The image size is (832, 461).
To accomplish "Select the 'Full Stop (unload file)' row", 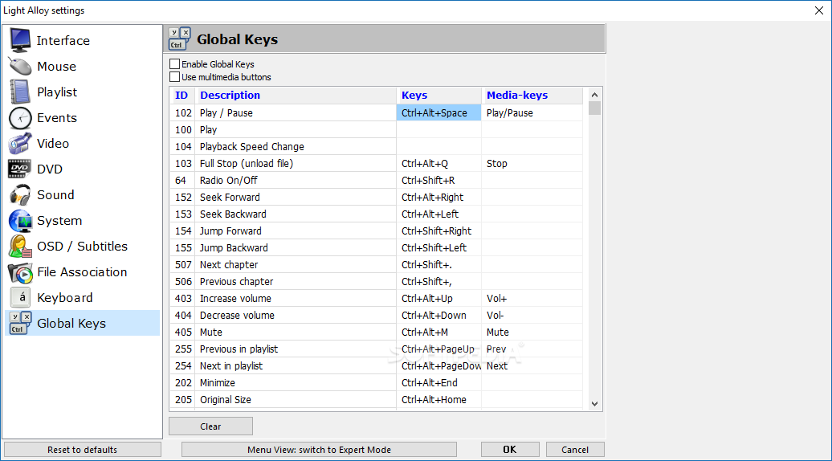I will pyautogui.click(x=376, y=163).
